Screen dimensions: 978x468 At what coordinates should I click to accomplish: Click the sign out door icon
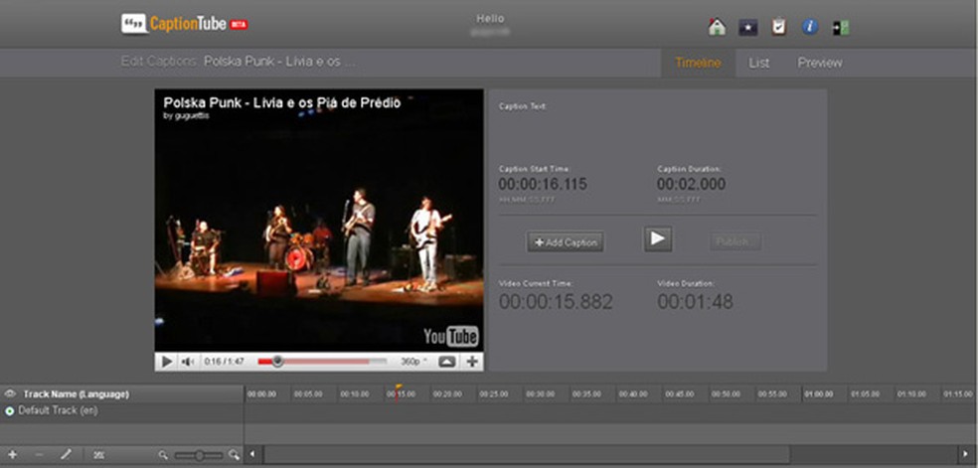coord(841,27)
